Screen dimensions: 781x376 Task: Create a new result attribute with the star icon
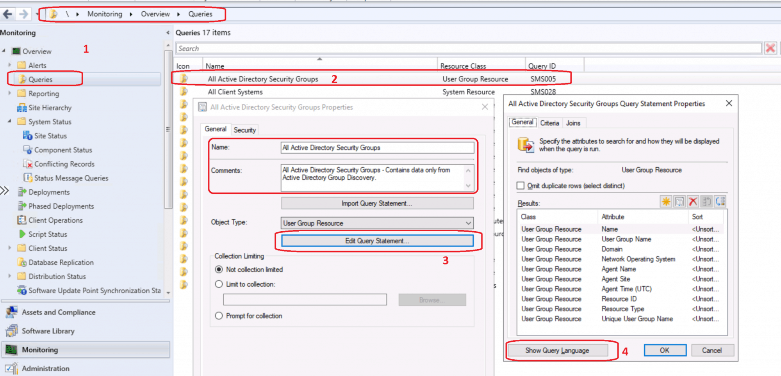(x=666, y=201)
